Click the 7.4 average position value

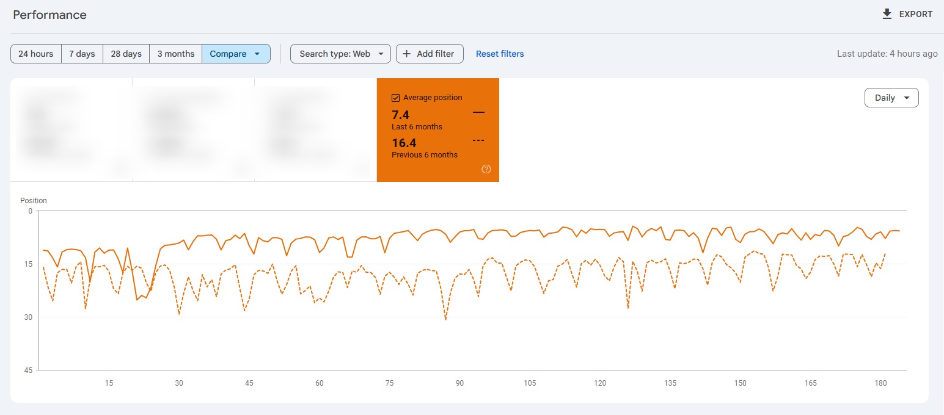tap(400, 115)
